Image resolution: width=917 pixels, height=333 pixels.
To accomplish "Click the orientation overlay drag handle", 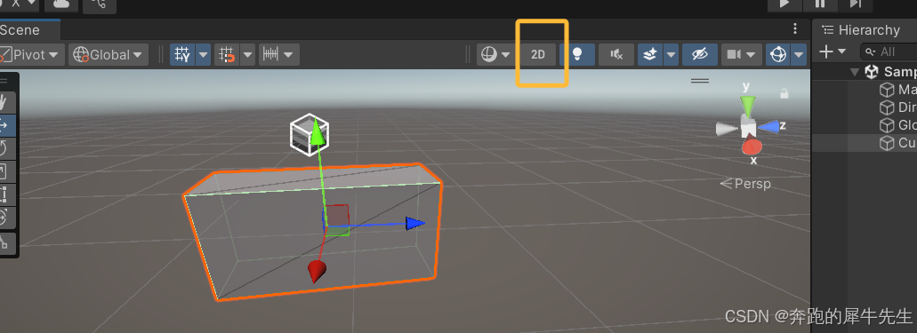I will coord(700,81).
